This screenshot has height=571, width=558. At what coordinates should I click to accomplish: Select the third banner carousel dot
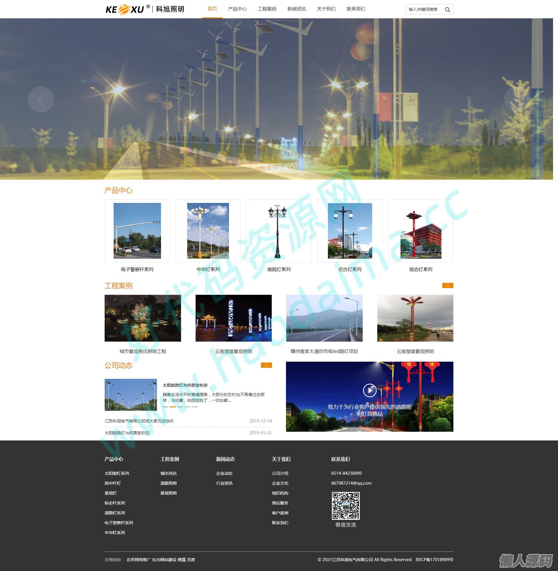[279, 168]
